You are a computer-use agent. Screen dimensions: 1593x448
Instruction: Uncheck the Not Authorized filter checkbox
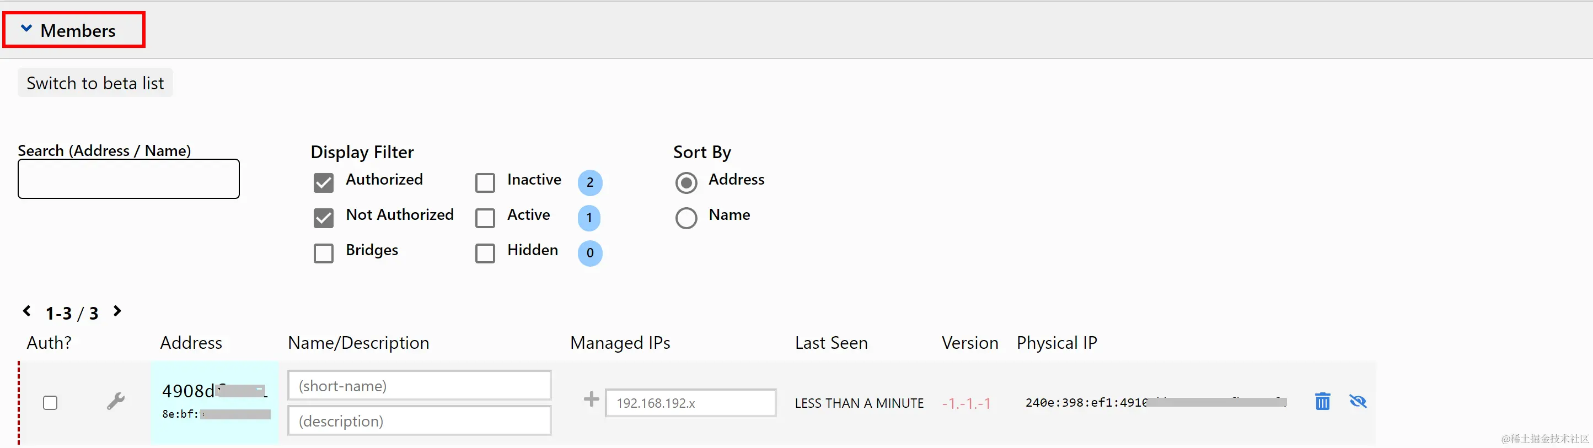click(324, 218)
